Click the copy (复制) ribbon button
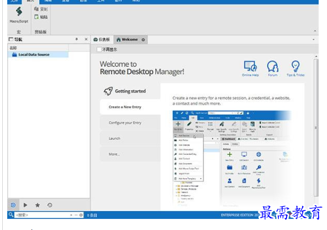The image size is (327, 230). tap(41, 9)
